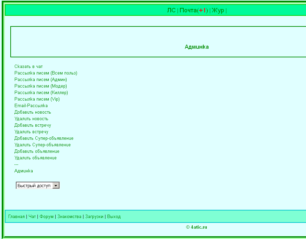306x239 pixels.
Task: Open Почта inbox with new message
Action: pyautogui.click(x=193, y=10)
